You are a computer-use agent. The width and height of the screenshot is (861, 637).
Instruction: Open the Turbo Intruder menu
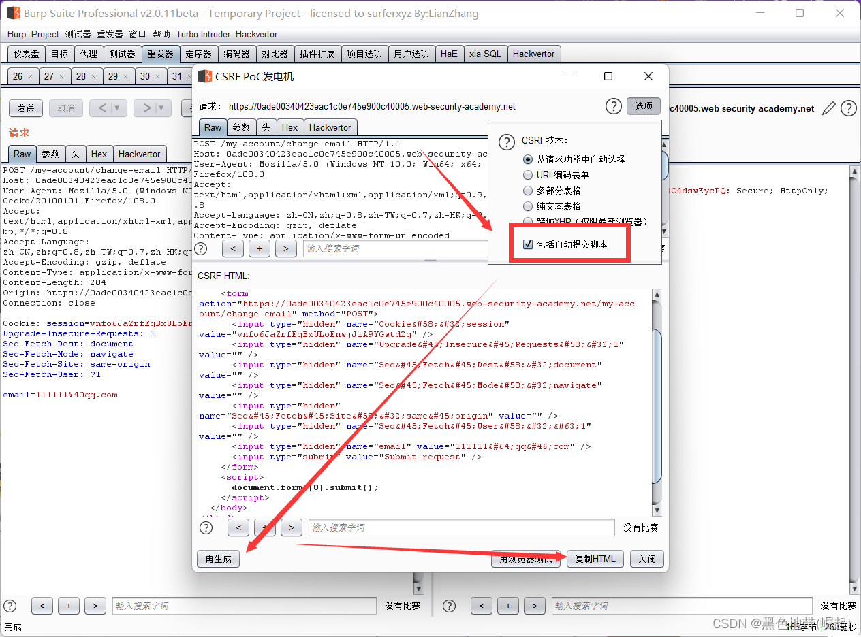click(x=204, y=34)
